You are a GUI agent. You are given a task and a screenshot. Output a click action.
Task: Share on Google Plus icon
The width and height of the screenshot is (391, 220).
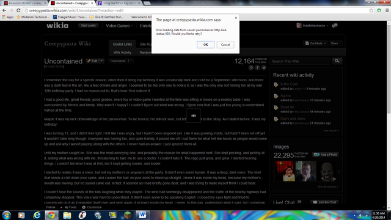251,68
